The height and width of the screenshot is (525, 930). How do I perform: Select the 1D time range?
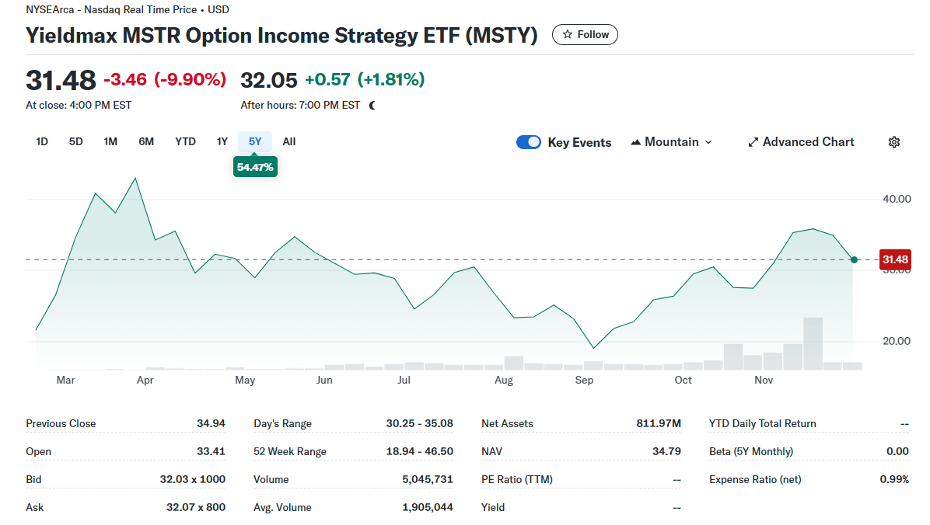[41, 141]
